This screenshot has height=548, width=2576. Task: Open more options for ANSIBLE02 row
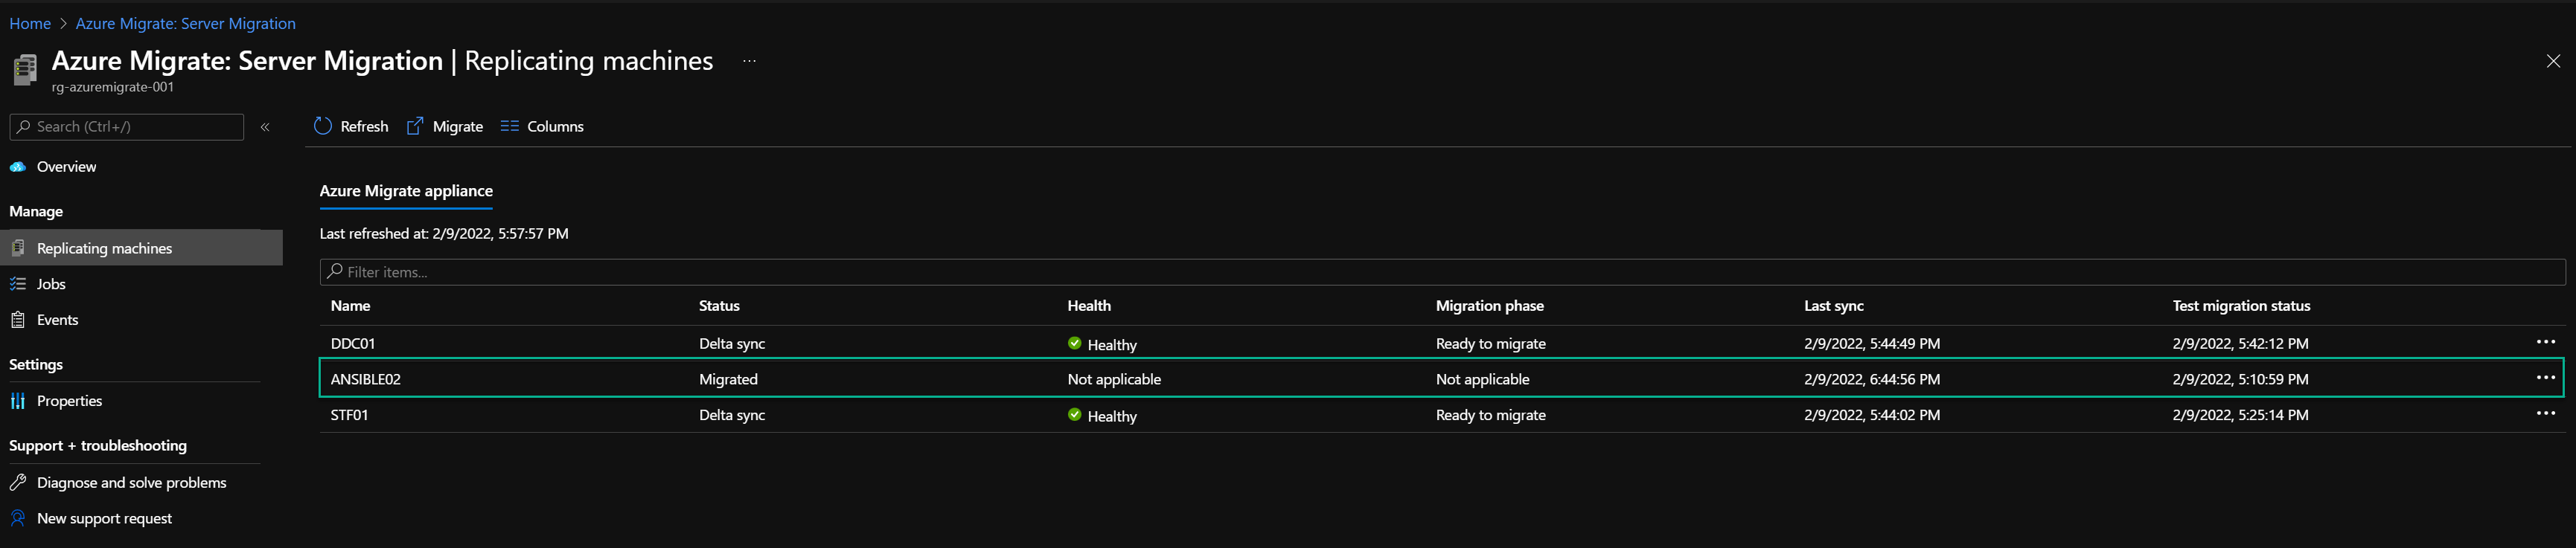[x=2545, y=378]
